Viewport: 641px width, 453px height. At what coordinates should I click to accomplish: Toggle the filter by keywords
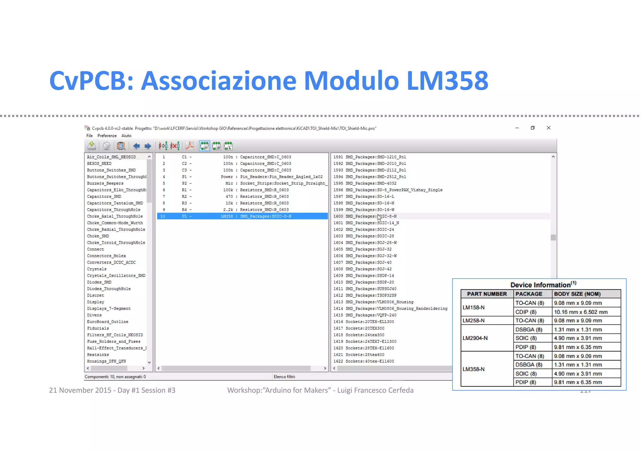pyautogui.click(x=205, y=146)
